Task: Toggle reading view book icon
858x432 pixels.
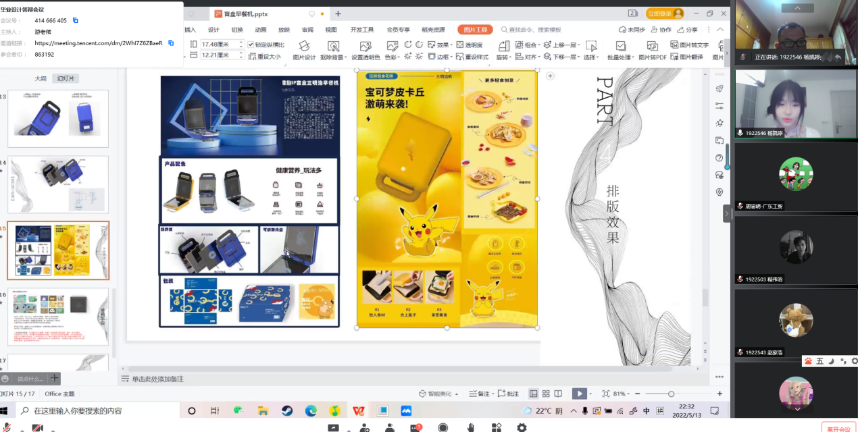Action: point(558,394)
